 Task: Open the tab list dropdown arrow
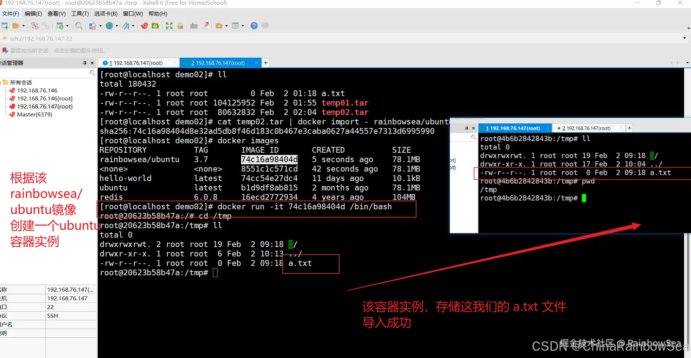[x=687, y=63]
